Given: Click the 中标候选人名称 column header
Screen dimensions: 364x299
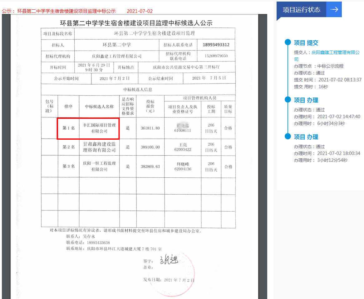Looking at the screenshot, I should [x=99, y=106].
